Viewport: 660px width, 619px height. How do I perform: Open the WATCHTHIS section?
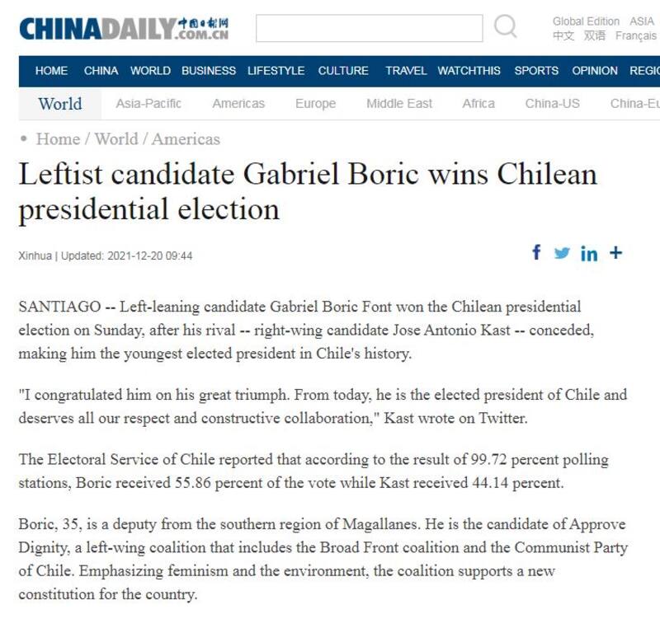[469, 71]
